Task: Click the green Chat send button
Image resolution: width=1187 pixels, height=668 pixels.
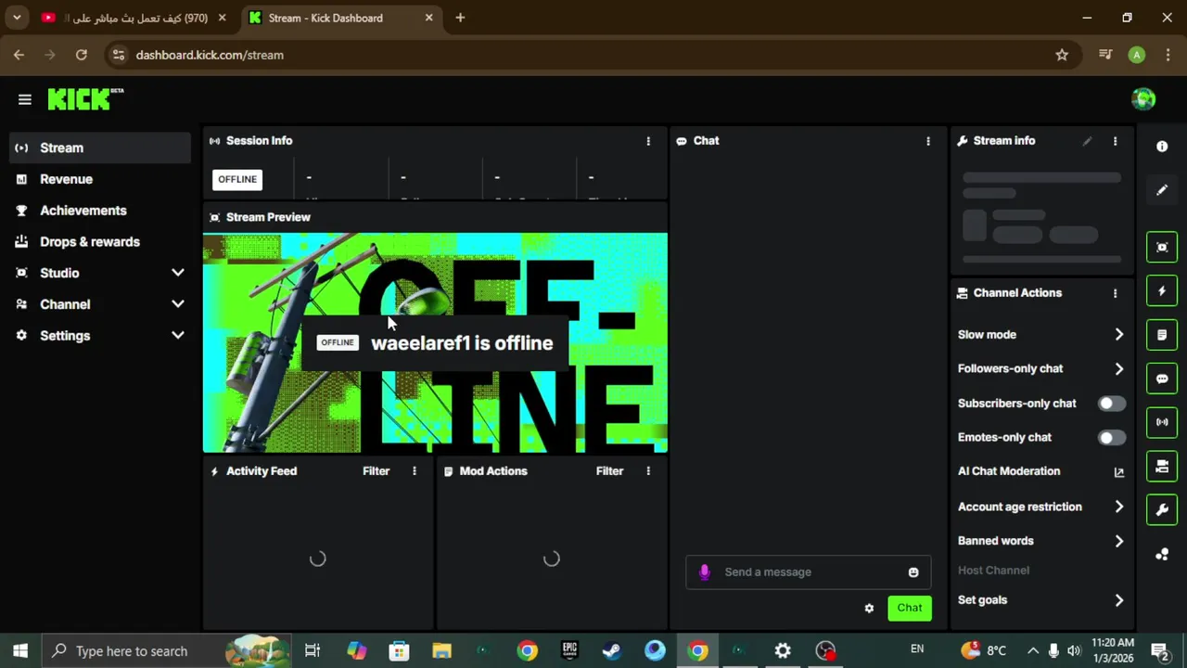Action: tap(910, 609)
